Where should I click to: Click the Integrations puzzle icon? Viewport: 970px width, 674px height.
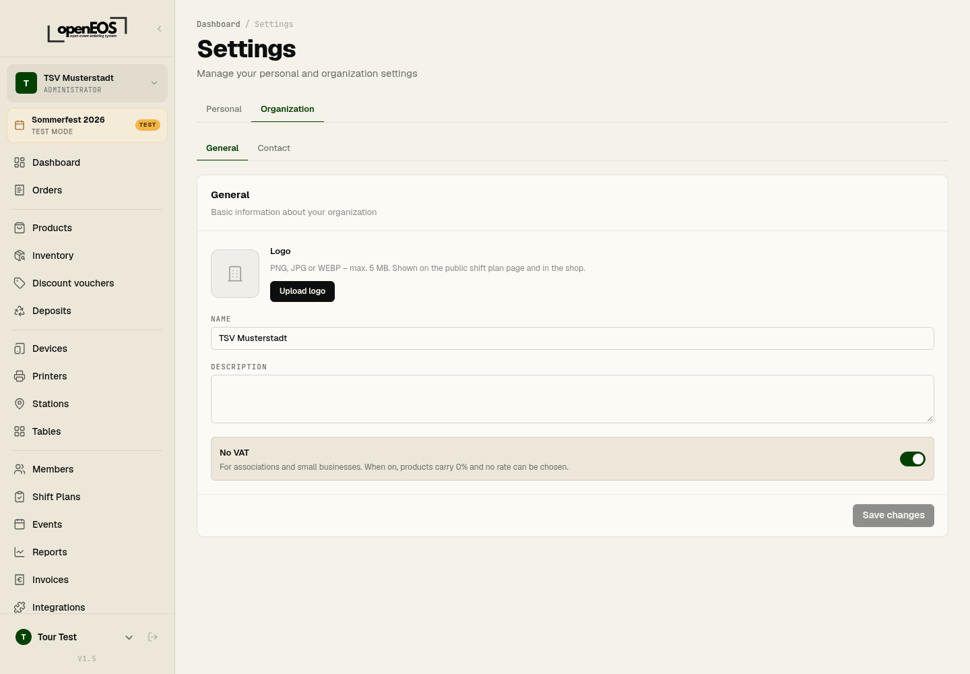tap(20, 607)
